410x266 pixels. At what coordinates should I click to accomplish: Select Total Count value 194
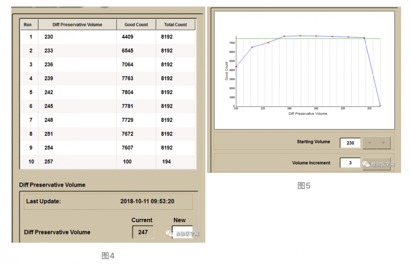pos(166,162)
